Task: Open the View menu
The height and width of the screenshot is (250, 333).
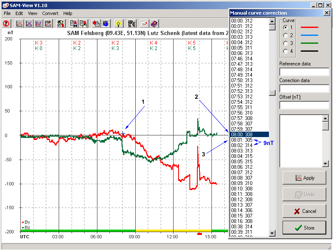Action: [32, 13]
